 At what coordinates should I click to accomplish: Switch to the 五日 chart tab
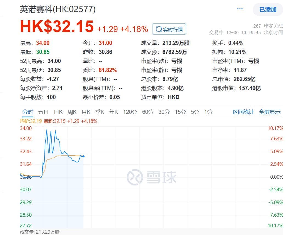tap(43, 112)
